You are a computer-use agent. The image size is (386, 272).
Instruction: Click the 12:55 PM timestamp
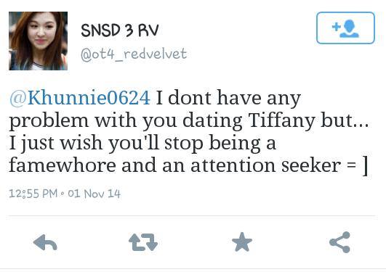(33, 194)
